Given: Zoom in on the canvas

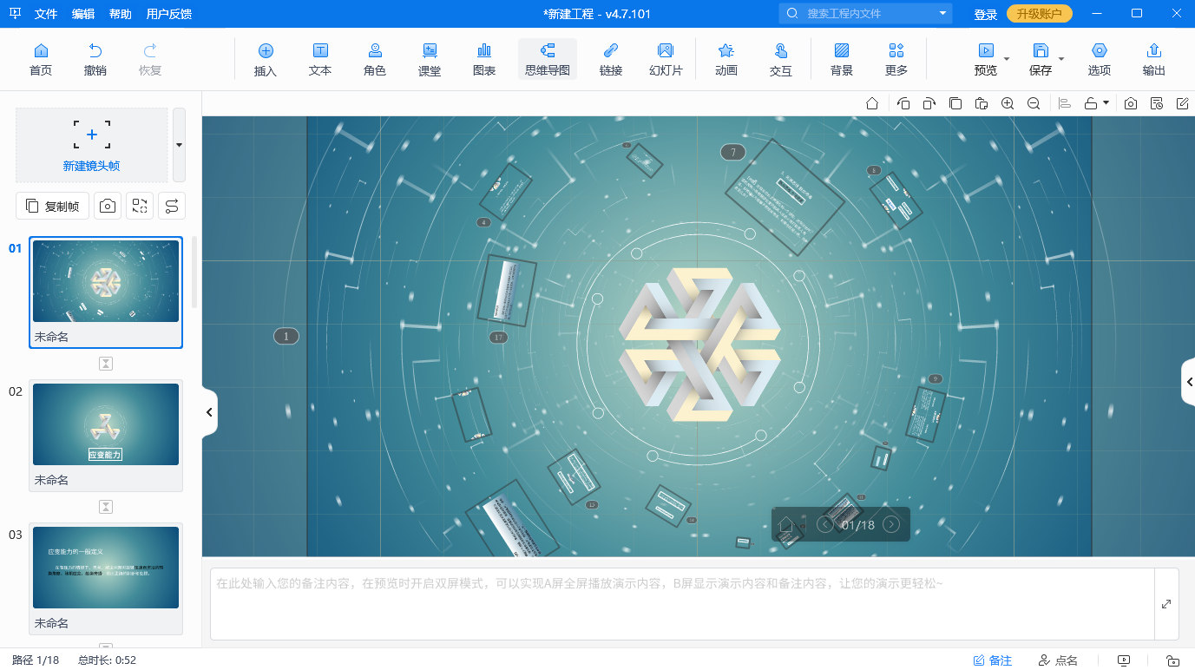Looking at the screenshot, I should point(1008,103).
